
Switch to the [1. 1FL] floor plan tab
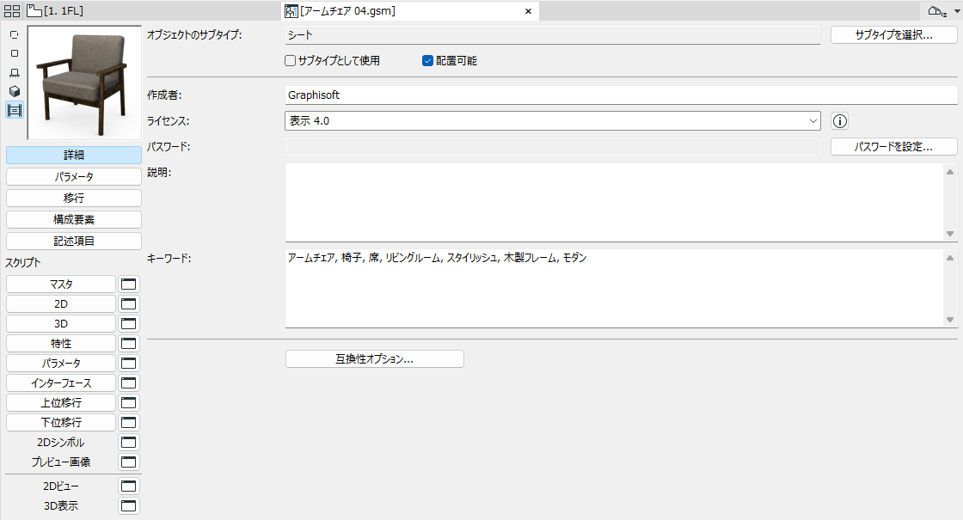click(x=55, y=11)
